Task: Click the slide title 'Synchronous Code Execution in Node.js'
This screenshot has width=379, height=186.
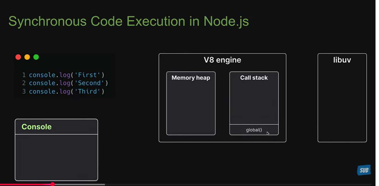Action: coord(128,21)
